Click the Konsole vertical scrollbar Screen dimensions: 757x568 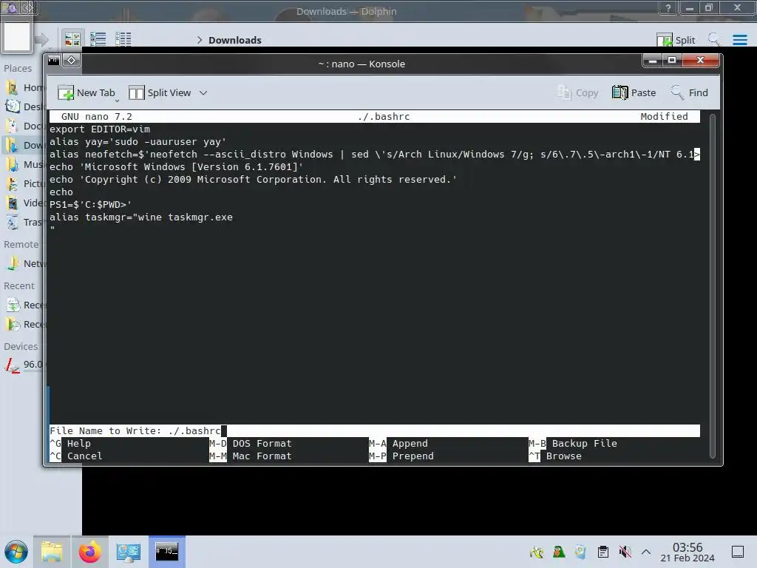(712, 285)
